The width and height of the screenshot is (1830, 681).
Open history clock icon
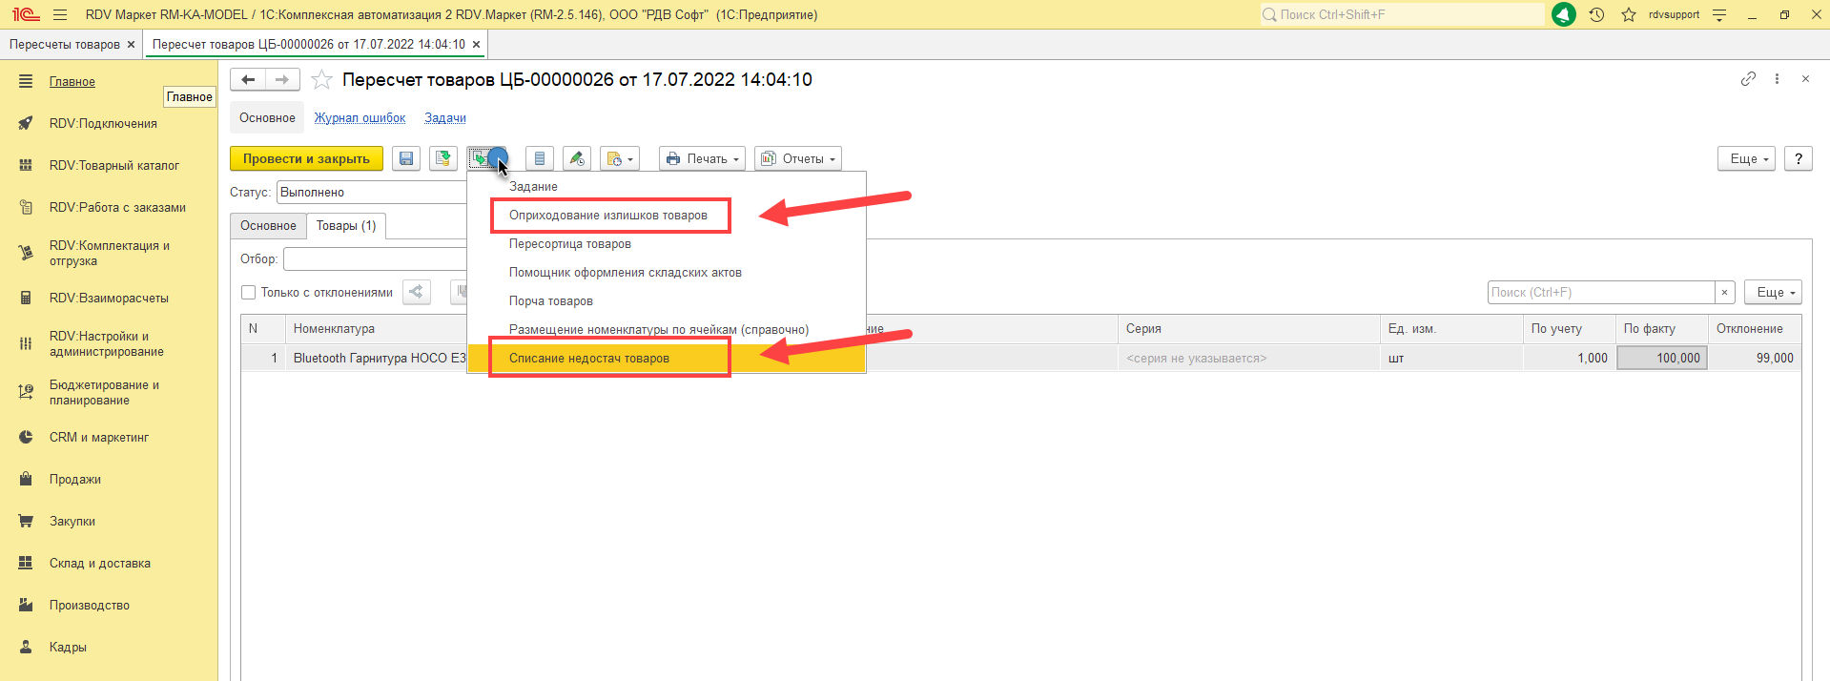(x=1596, y=14)
